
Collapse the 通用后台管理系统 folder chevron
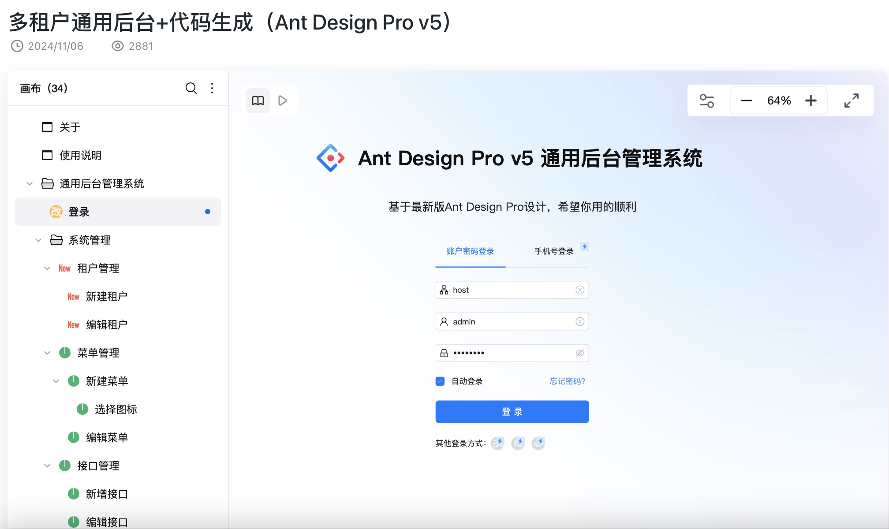click(30, 183)
